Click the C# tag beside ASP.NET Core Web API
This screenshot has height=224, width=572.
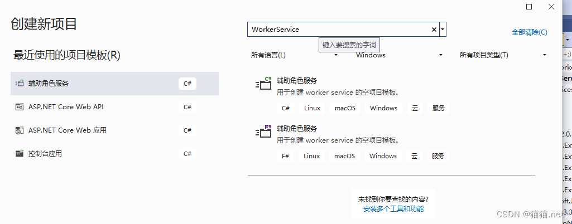pos(188,107)
